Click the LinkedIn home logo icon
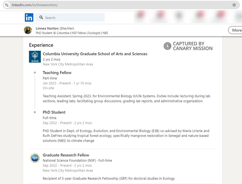Screen dimensions: 242x184 (29, 18)
